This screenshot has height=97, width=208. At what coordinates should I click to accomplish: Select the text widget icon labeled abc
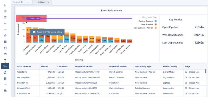(5, 24)
